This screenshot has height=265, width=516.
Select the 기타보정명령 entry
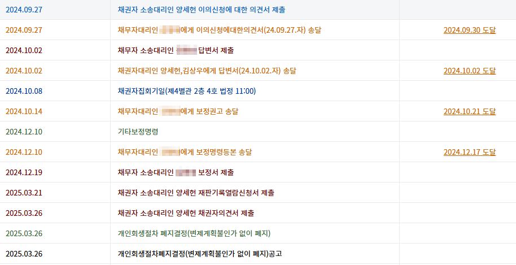pos(138,132)
